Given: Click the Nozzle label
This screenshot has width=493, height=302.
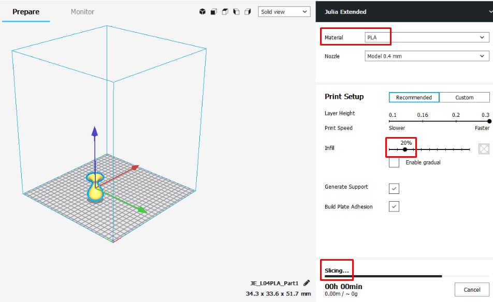Looking at the screenshot, I should (332, 56).
